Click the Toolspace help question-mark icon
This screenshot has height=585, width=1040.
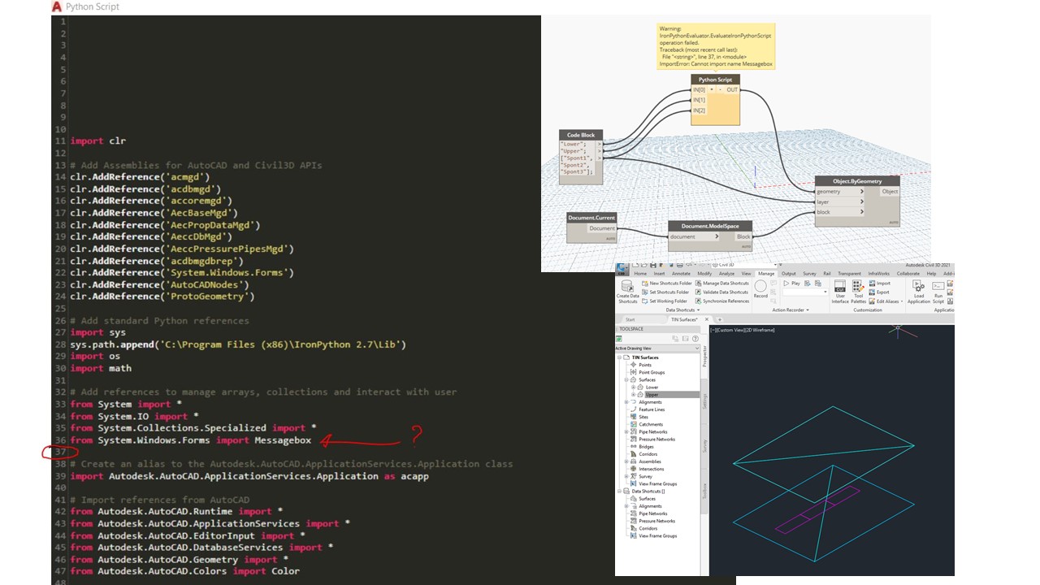click(695, 339)
